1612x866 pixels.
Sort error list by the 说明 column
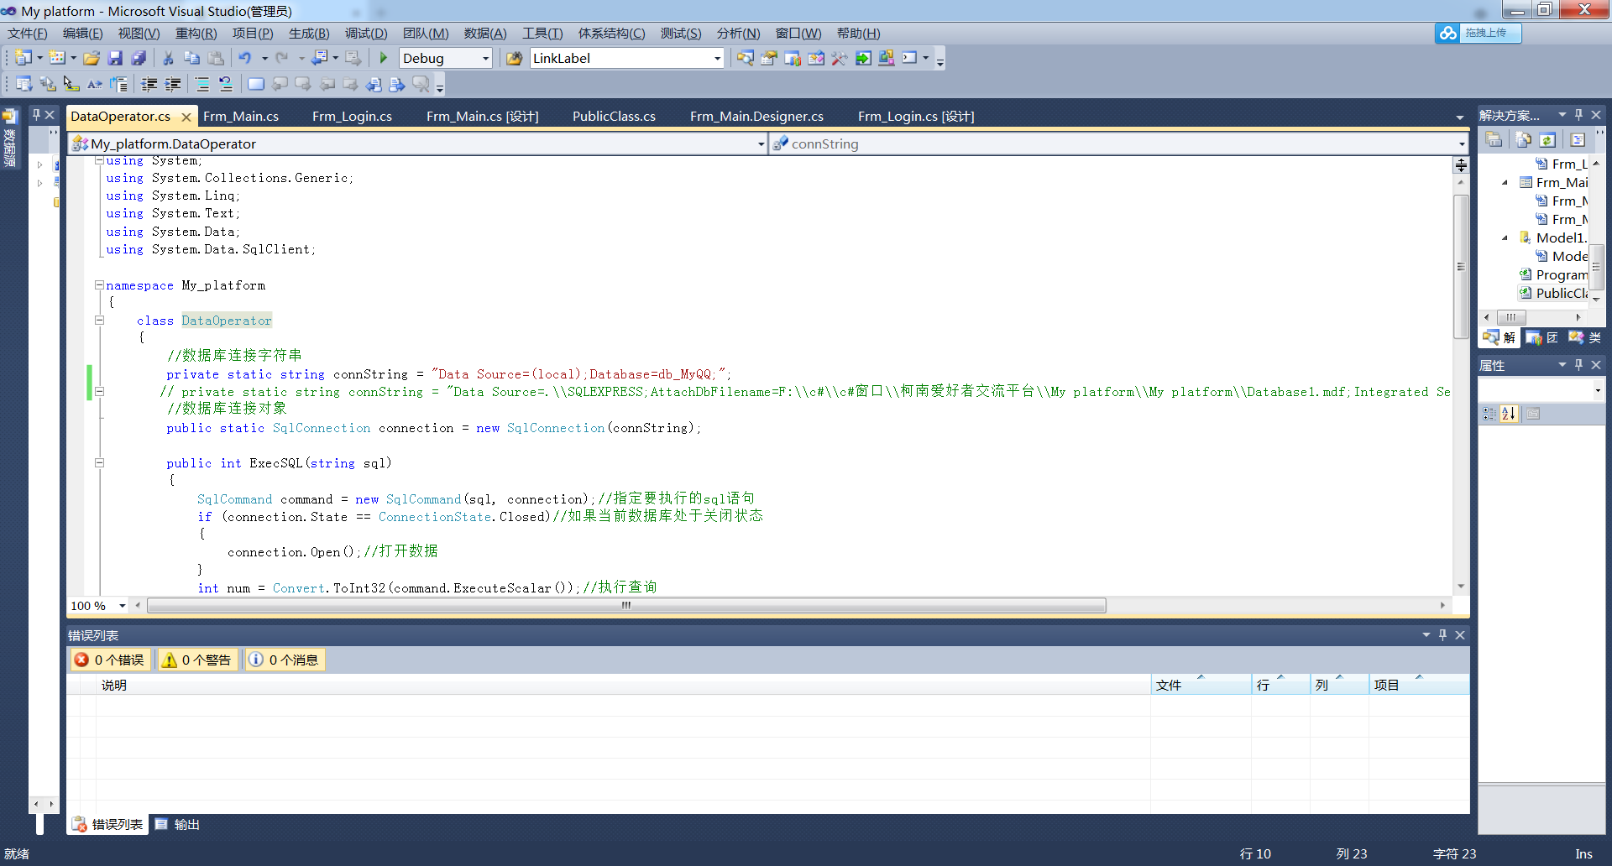pos(623,686)
